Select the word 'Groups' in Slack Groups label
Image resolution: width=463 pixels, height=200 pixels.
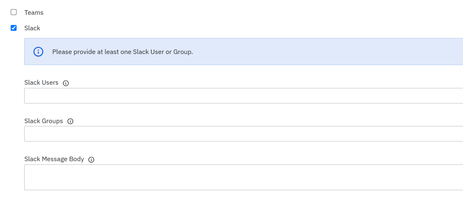[x=53, y=121]
